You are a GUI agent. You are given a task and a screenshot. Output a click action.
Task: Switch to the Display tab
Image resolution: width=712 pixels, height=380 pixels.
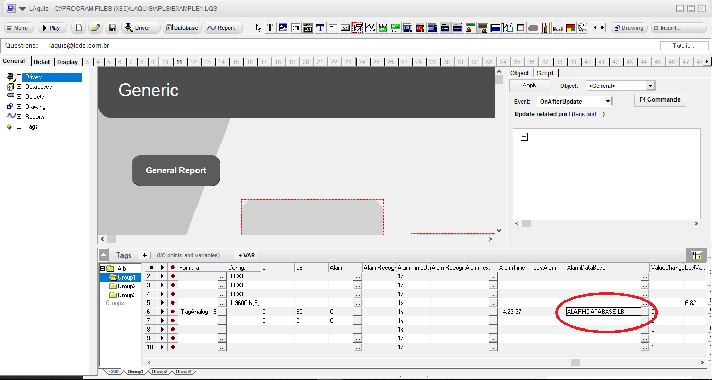(x=67, y=61)
